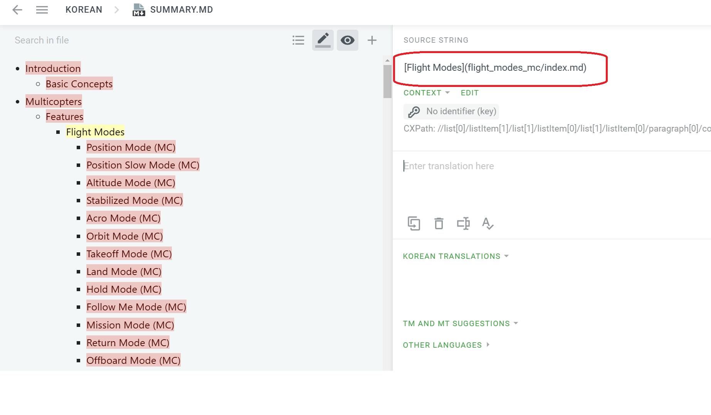The height and width of the screenshot is (415, 711).
Task: Toggle the eye preview mode button
Action: (348, 40)
